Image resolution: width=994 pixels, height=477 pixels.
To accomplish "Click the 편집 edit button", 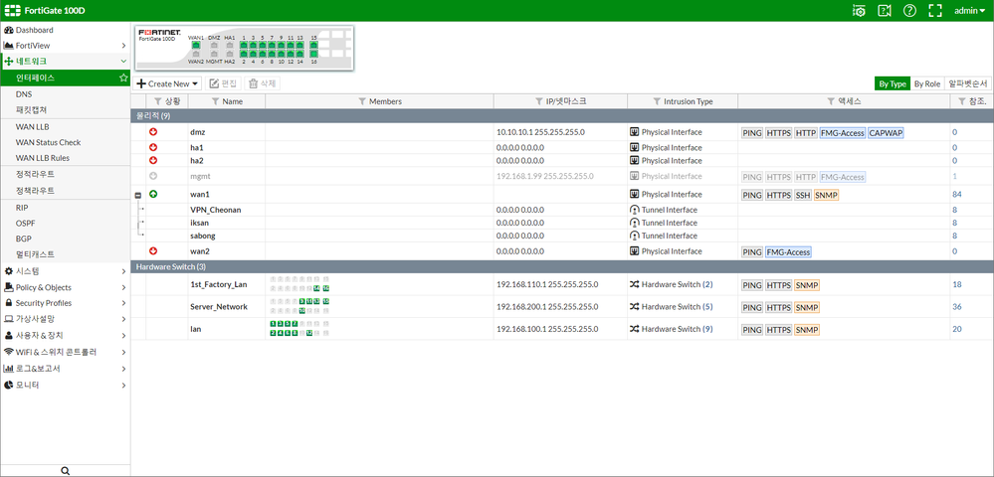I will coord(223,83).
